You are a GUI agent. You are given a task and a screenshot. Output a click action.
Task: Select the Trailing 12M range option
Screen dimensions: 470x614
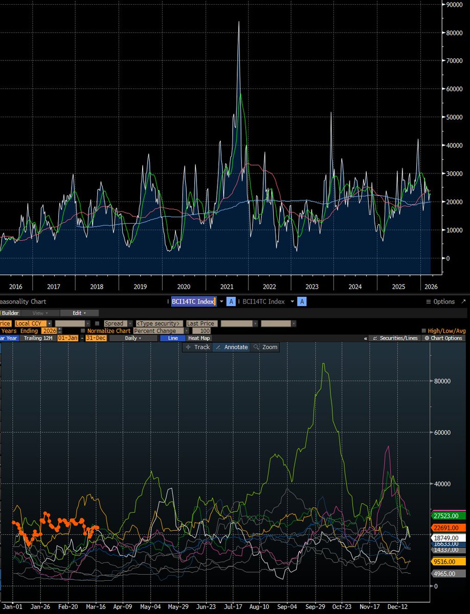(x=38, y=338)
